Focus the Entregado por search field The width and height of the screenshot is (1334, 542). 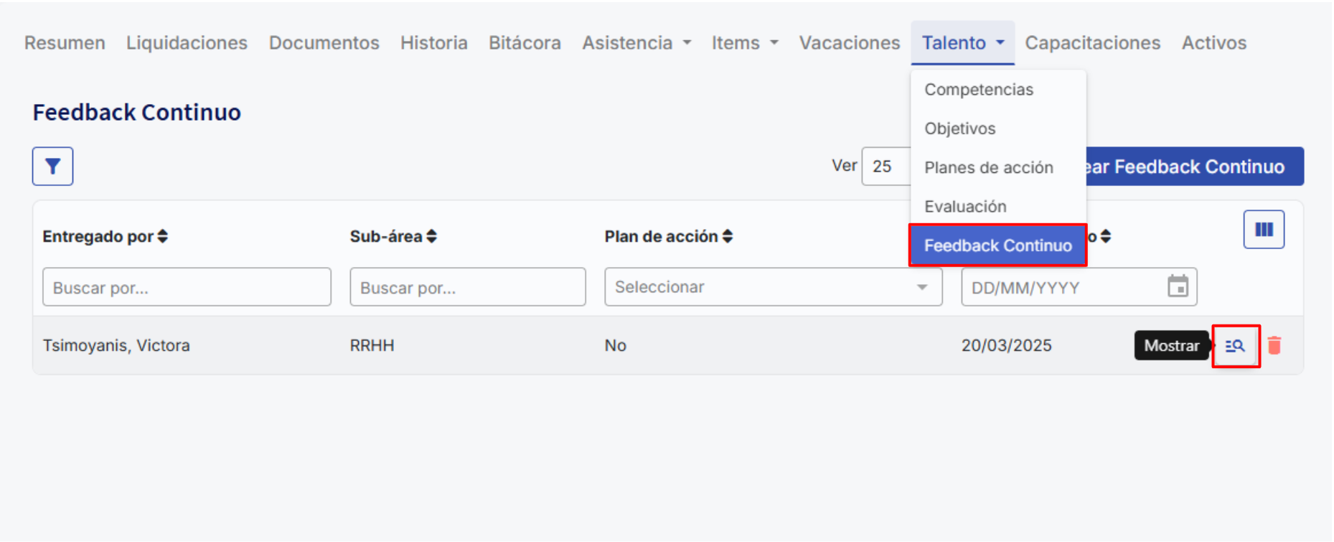tap(187, 287)
